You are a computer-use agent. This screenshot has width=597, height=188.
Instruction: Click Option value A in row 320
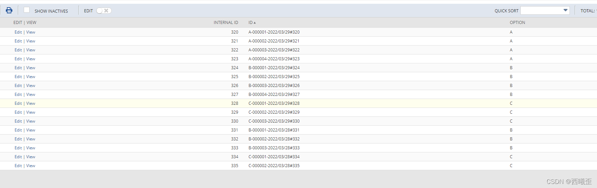[511, 32]
